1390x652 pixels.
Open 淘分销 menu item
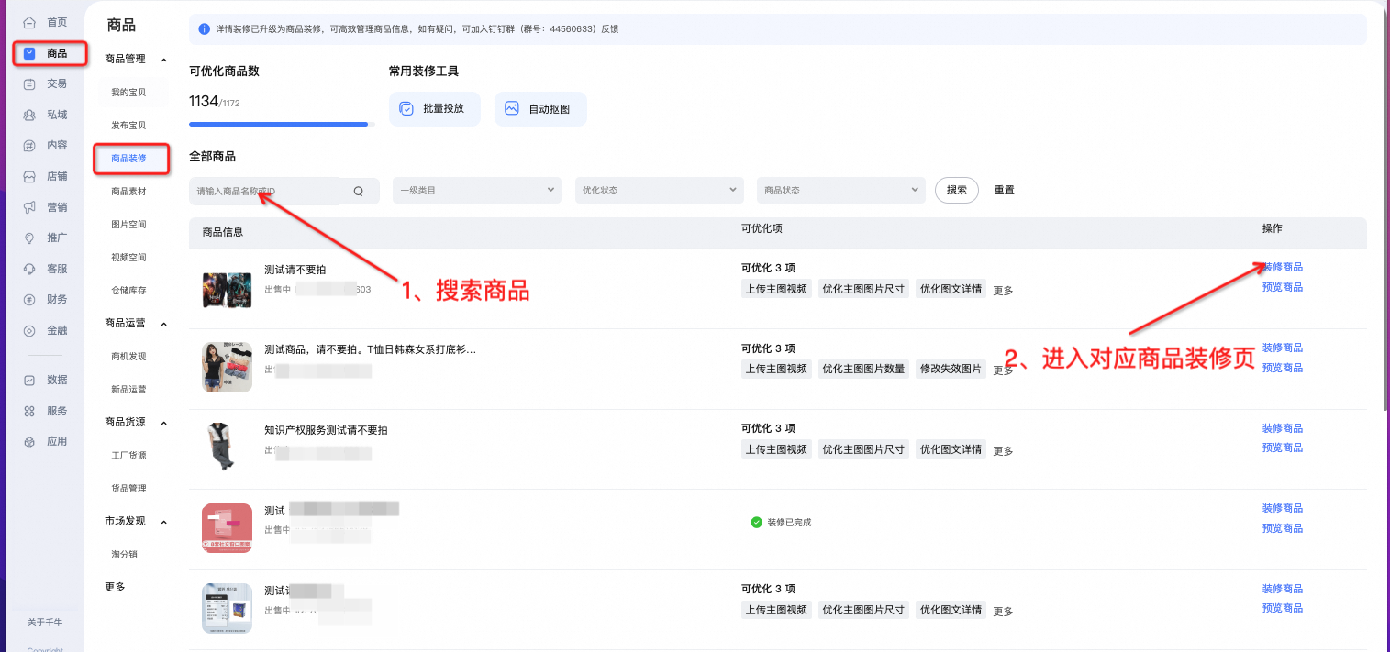pos(124,555)
